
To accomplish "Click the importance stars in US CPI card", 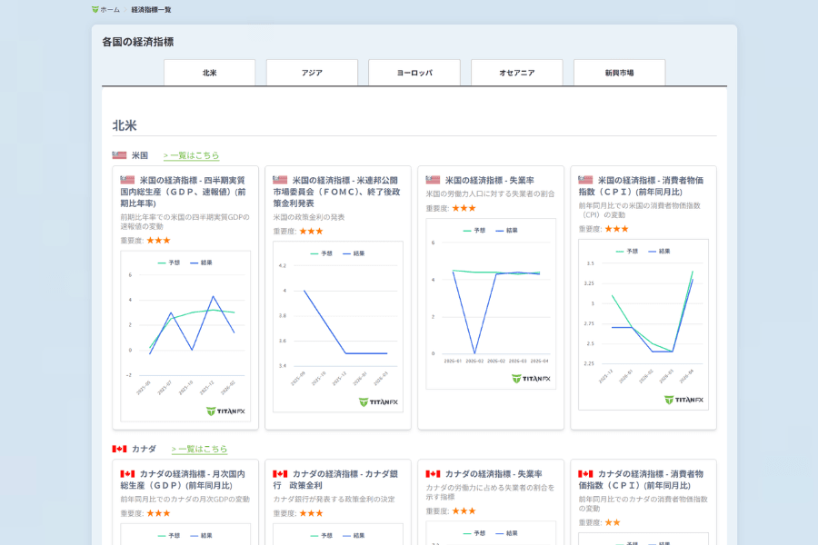I will click(616, 229).
